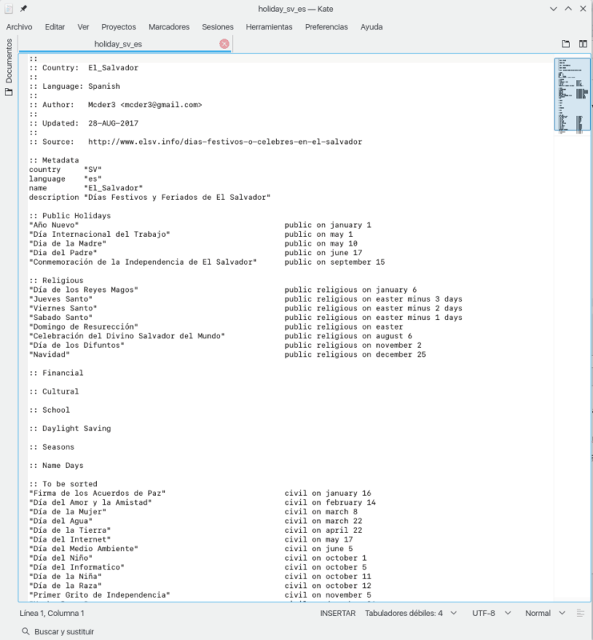Click the application icon in title bar
593x640 pixels.
tap(8, 9)
